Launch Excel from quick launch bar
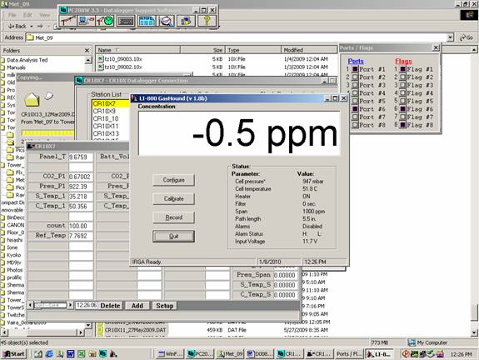 tap(82, 354)
